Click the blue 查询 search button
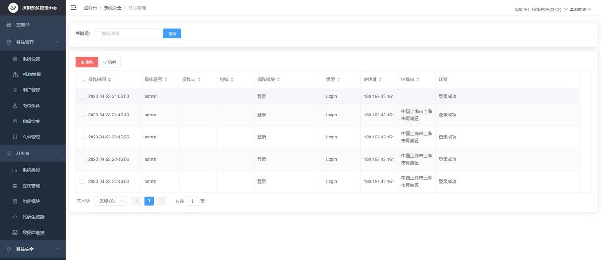 pyautogui.click(x=172, y=34)
